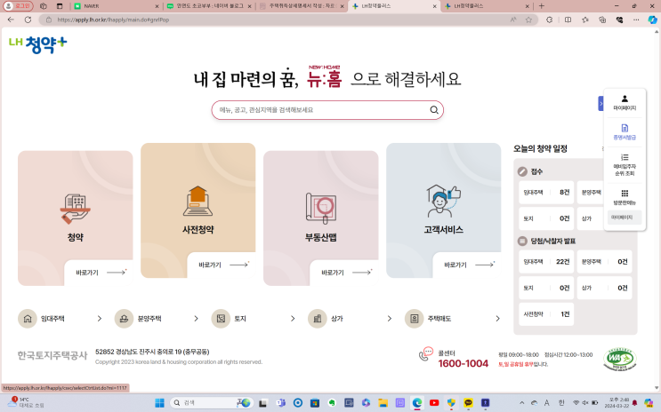Click the WA web accessibility badge

[620, 359]
